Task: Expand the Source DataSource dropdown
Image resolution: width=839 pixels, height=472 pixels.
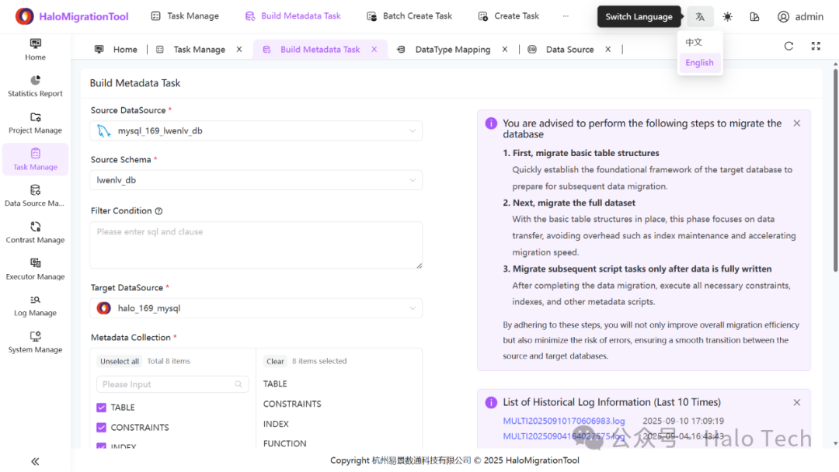Action: (256, 131)
